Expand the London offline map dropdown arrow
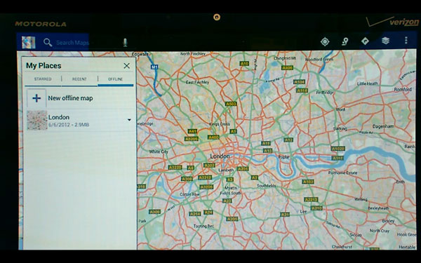The height and width of the screenshot is (263, 421). (129, 120)
